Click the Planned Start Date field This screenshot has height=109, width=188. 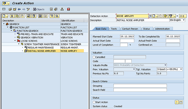click(127, 37)
